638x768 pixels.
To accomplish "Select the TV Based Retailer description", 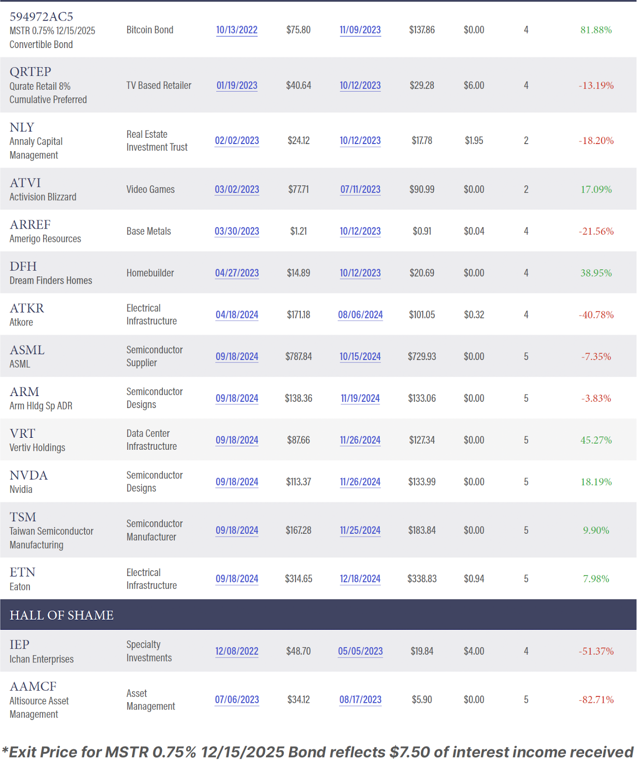I will pos(159,85).
